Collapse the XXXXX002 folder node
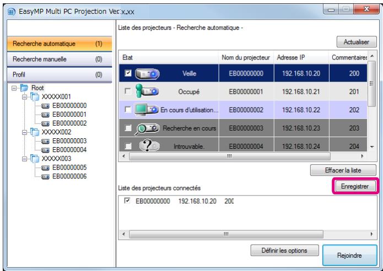The width and height of the screenshot is (383, 271). [x=24, y=132]
